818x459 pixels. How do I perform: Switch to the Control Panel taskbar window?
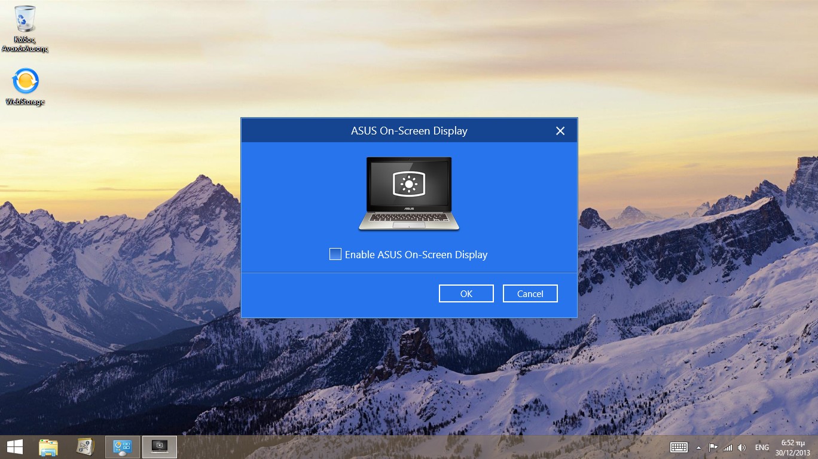[123, 447]
